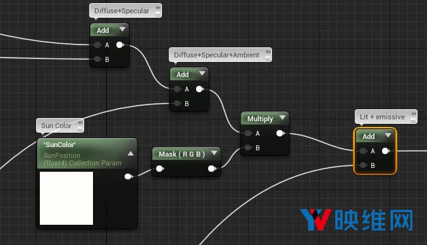Click output pin of SunColor node
This screenshot has width=427, height=245.
pos(128,177)
